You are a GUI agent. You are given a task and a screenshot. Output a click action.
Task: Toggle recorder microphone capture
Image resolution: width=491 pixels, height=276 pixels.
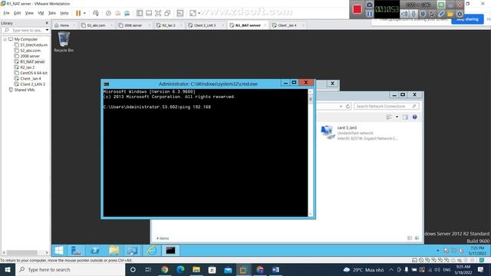pyautogui.click(x=414, y=14)
